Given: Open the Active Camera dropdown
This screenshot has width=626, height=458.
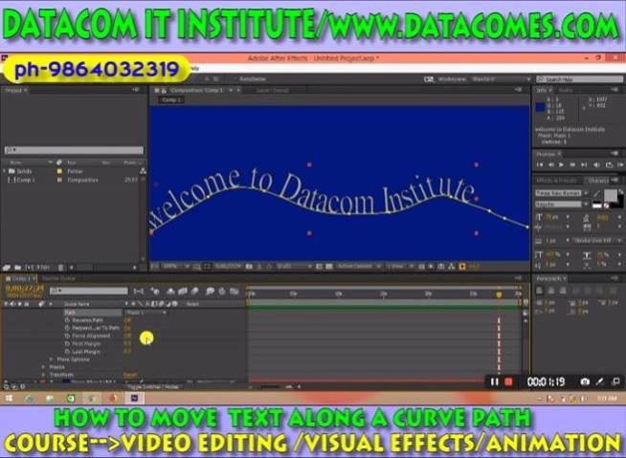Looking at the screenshot, I should click(359, 266).
